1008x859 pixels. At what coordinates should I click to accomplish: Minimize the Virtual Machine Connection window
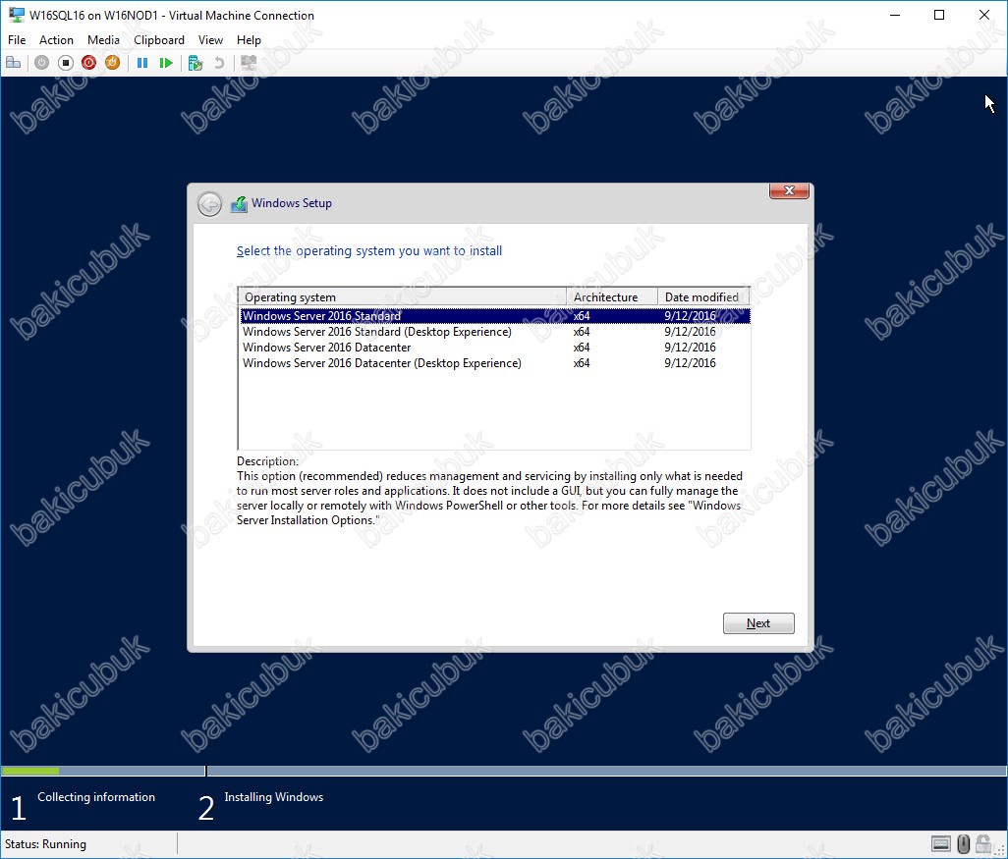[x=894, y=15]
